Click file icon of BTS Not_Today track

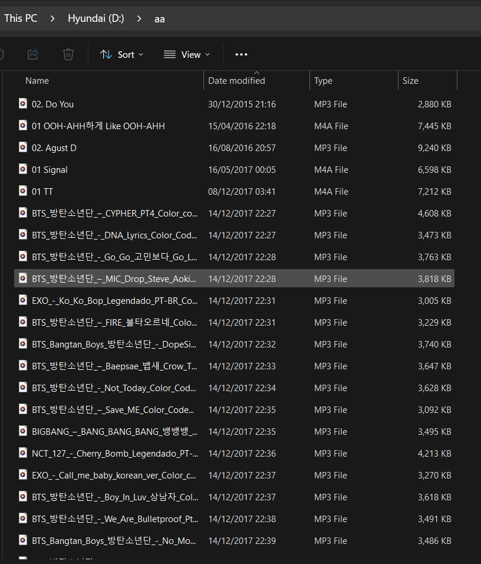[x=23, y=388]
